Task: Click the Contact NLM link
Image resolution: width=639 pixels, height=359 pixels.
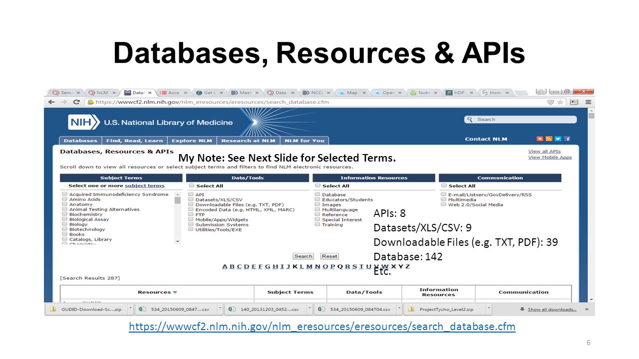Action: tap(486, 139)
